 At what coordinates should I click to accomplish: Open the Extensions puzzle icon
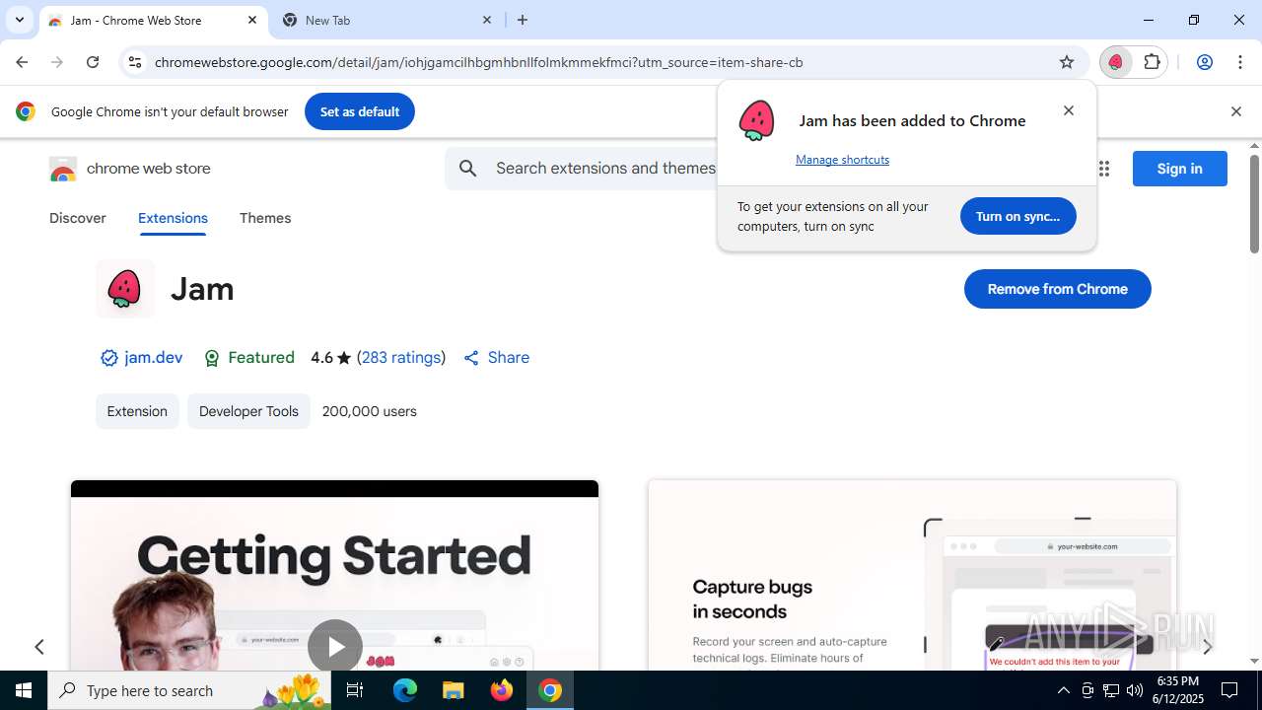coord(1152,62)
